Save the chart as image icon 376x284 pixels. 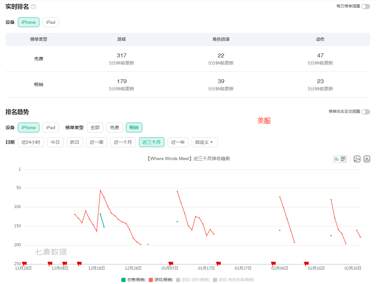[357, 159]
